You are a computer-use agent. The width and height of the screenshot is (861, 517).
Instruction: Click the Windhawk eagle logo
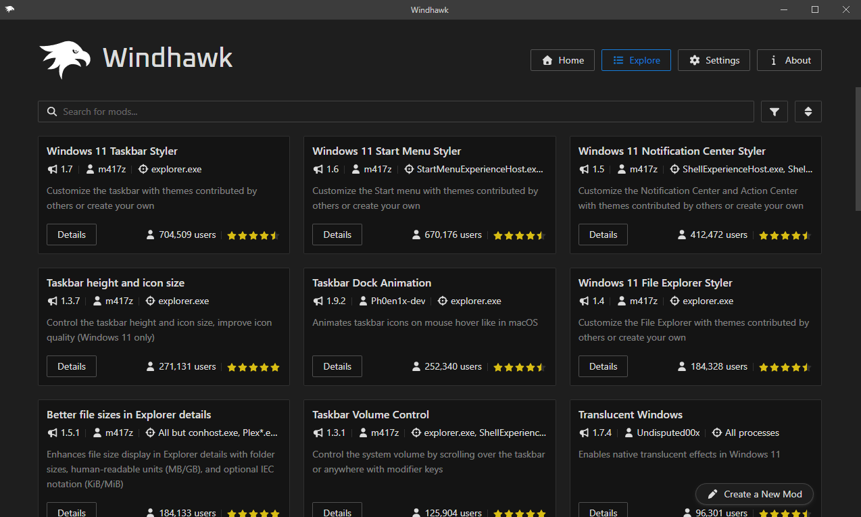click(66, 59)
